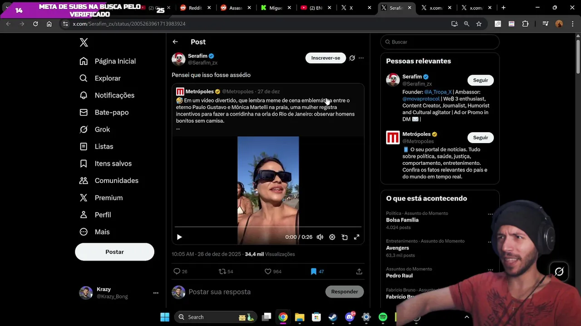The width and height of the screenshot is (581, 326).
Task: Reply using the comment icon with 26
Action: click(x=180, y=271)
